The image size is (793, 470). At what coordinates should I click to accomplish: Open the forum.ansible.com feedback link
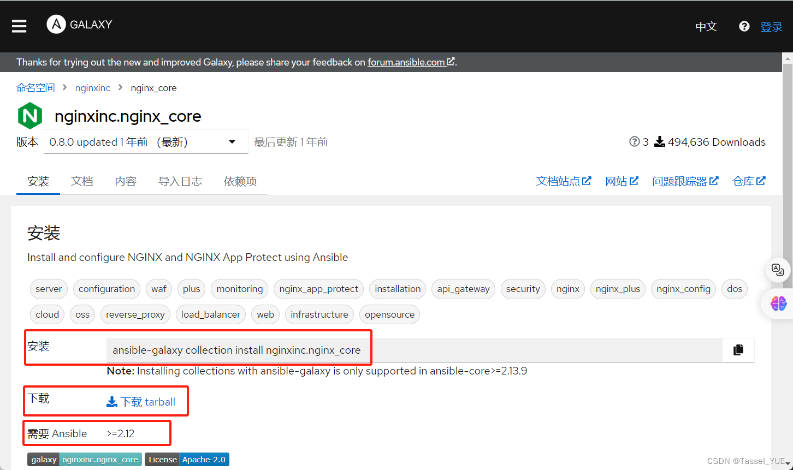point(411,62)
